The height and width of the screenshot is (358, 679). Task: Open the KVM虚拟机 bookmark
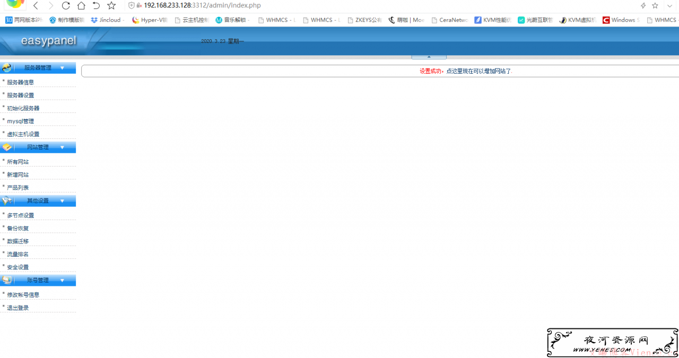(578, 20)
